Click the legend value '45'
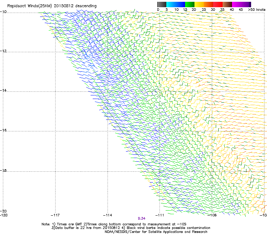Screen dimensions: 267x234 click(x=241, y=10)
